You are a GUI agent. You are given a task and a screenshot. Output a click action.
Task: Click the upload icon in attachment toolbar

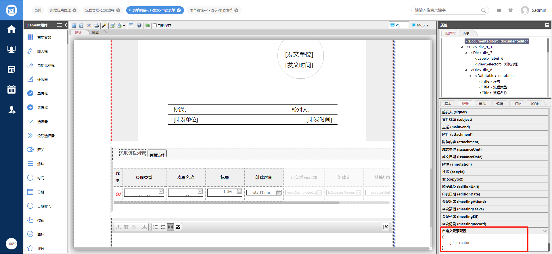[118, 227]
